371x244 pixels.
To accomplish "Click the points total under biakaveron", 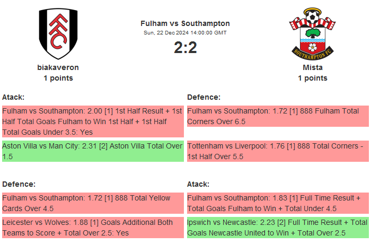I will point(58,78).
